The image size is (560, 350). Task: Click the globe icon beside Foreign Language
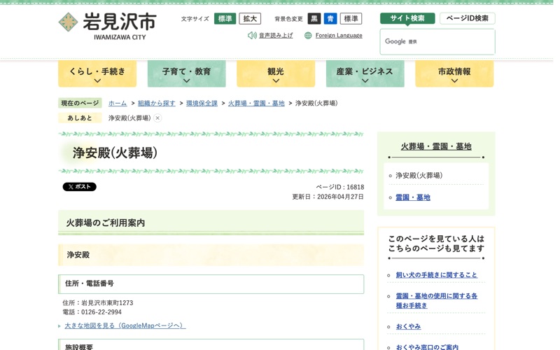click(x=308, y=36)
